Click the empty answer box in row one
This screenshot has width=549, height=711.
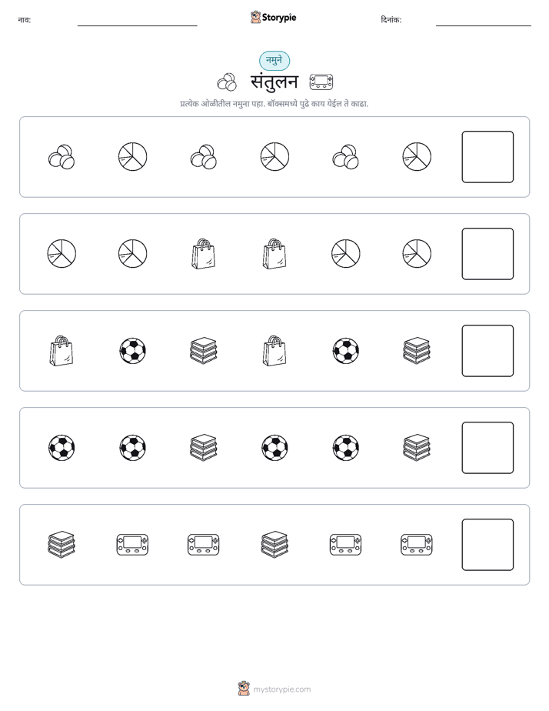point(487,157)
